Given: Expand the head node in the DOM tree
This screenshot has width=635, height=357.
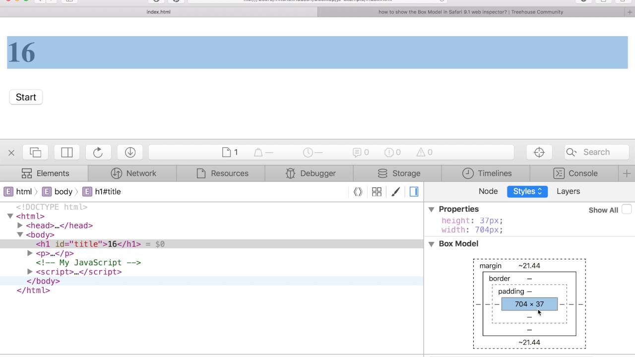Looking at the screenshot, I should point(20,225).
